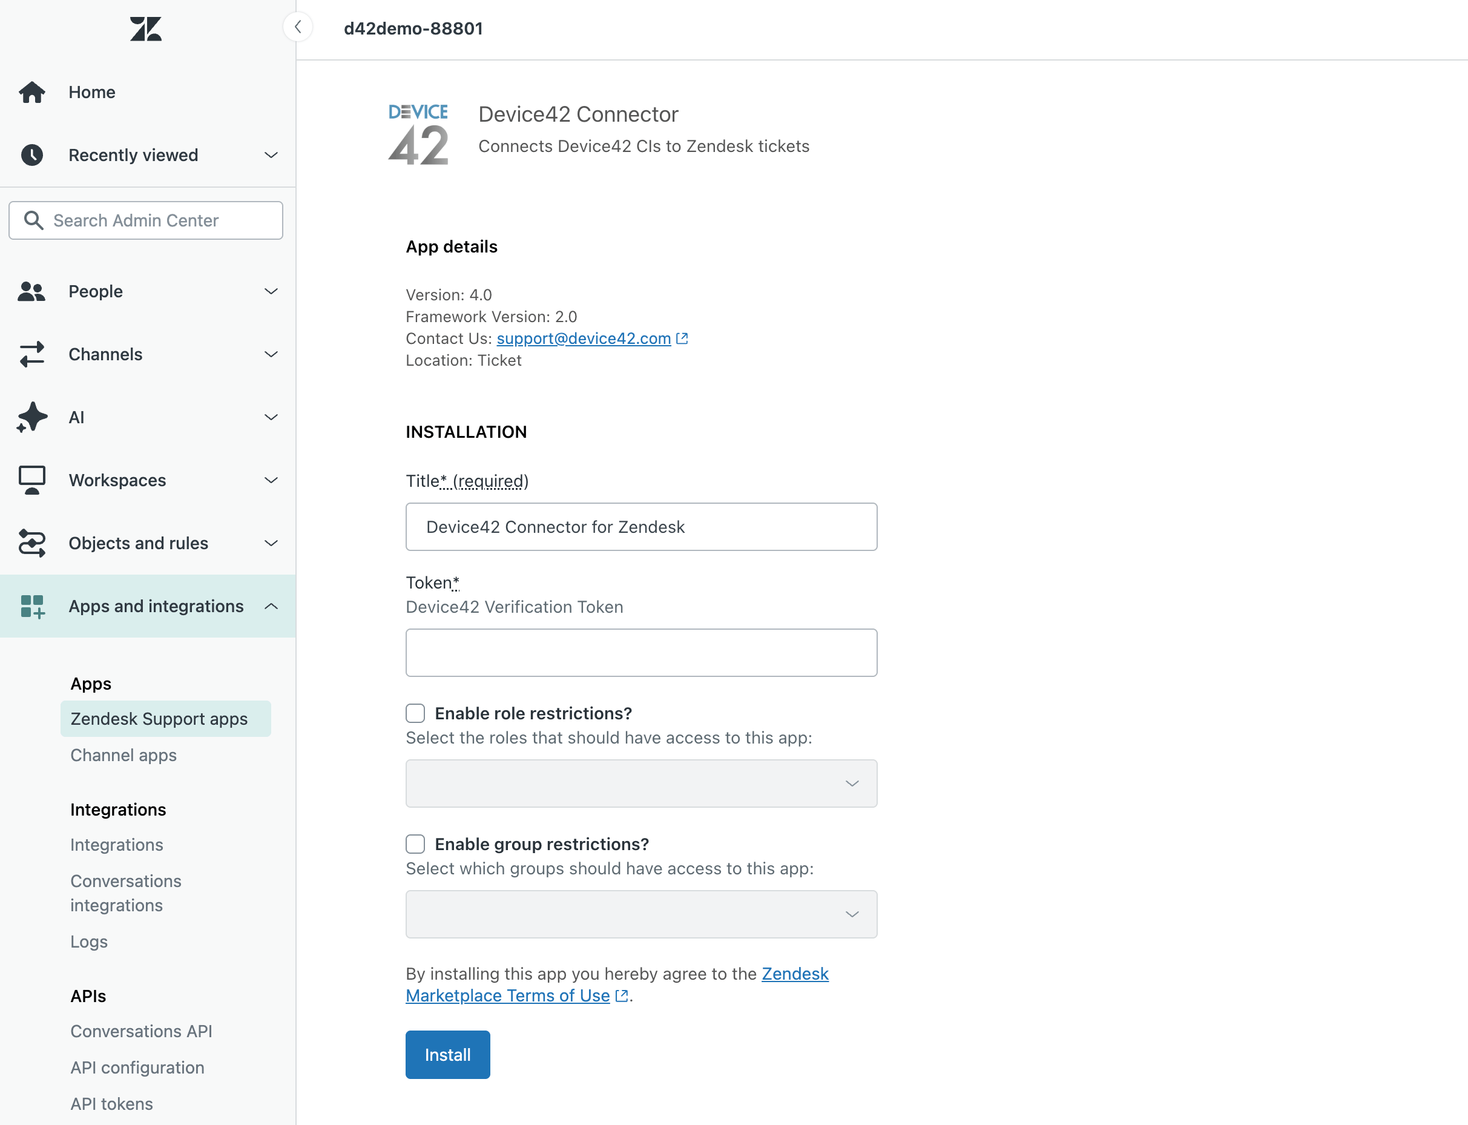Select the Channels icon

(32, 354)
